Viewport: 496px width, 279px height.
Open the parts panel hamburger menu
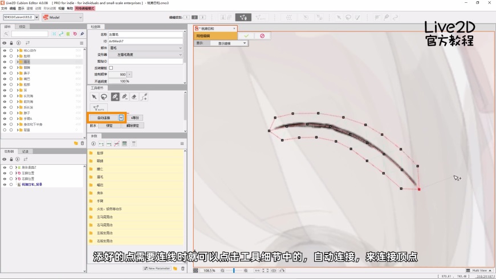click(x=82, y=43)
